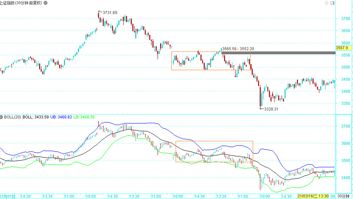Click the gray gap band on the chart
The height and width of the screenshot is (199, 353).
point(278,53)
